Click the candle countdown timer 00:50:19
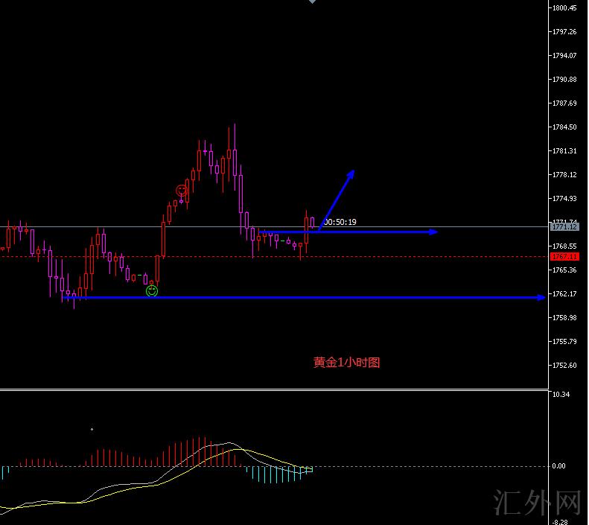This screenshot has height=525, width=589. [340, 222]
